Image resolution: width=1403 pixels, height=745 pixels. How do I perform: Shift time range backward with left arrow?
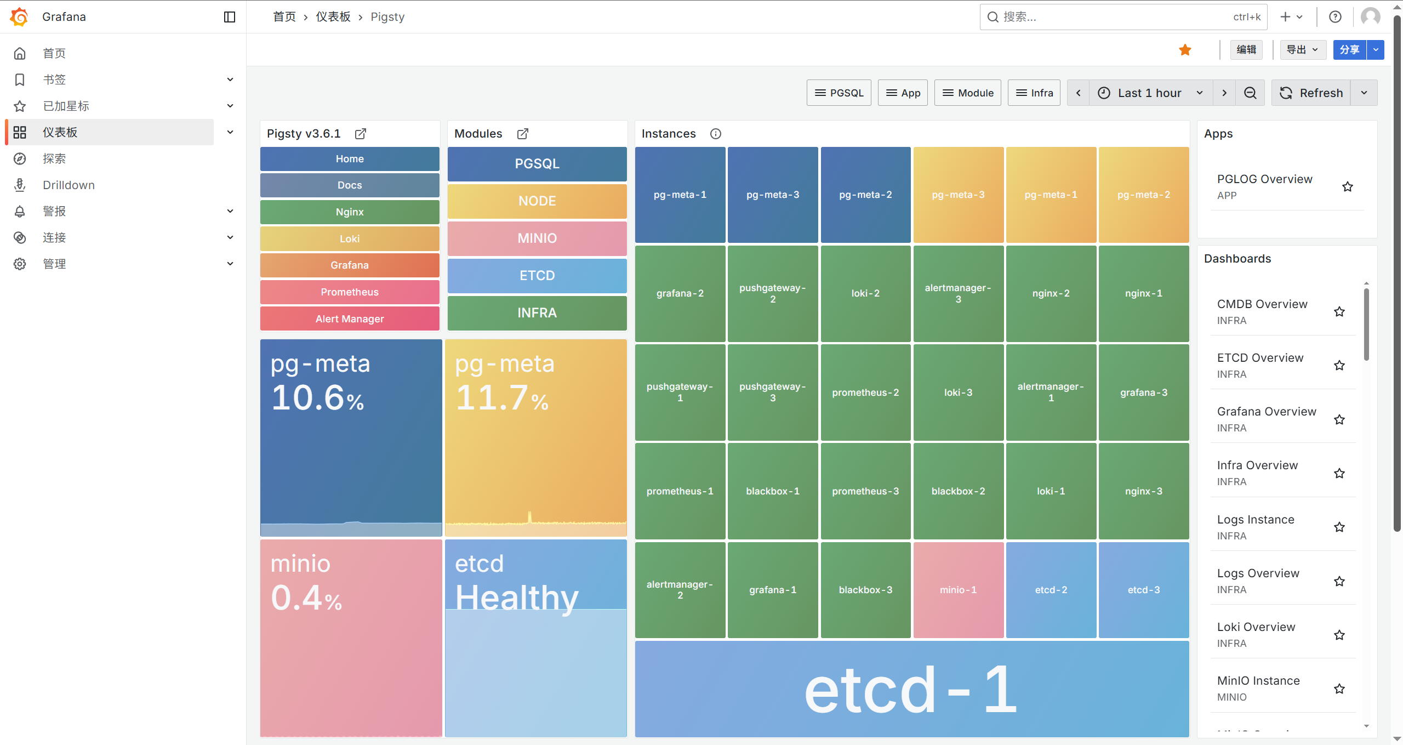pyautogui.click(x=1078, y=93)
